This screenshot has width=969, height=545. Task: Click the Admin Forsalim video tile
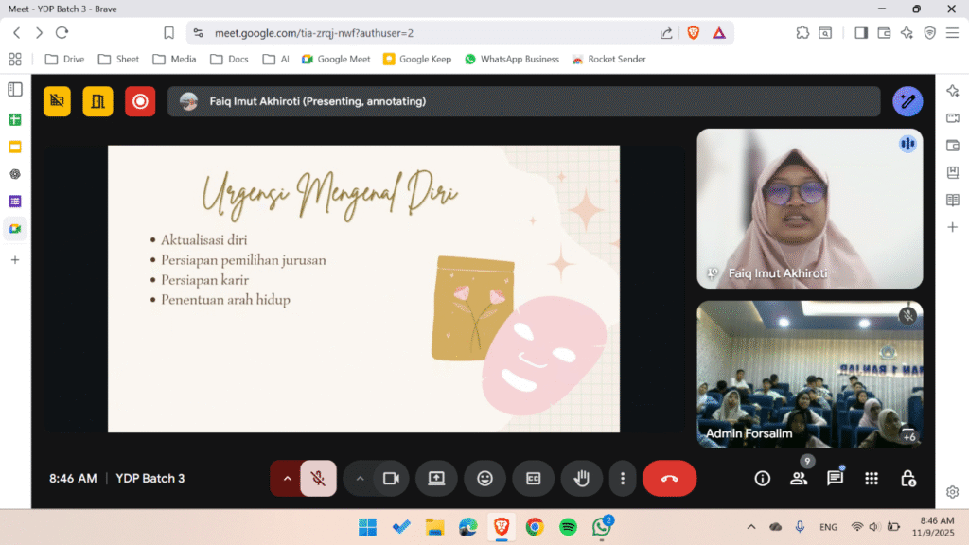point(809,374)
